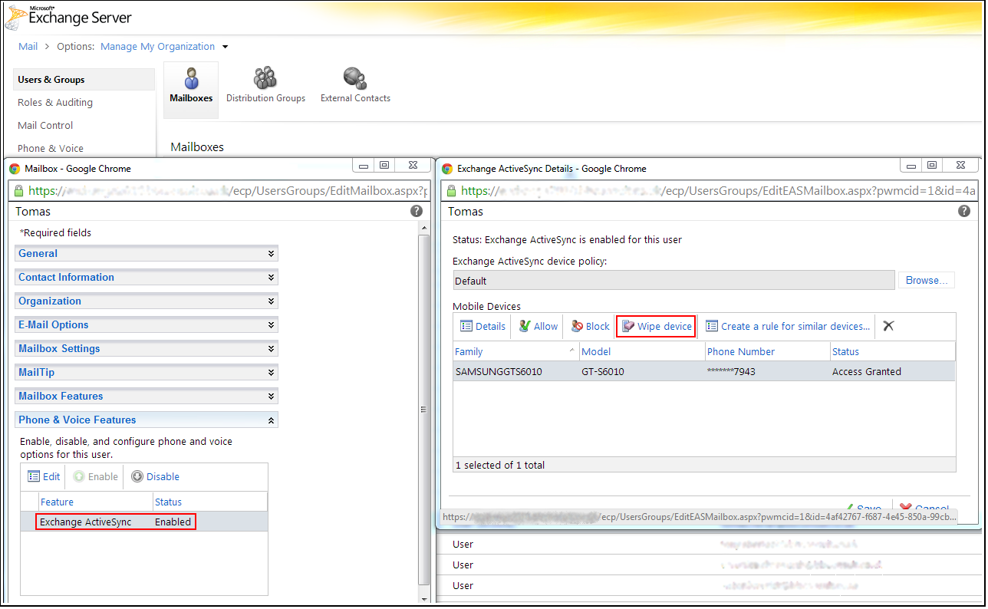
Task: Click the Mail breadcrumb link
Action: coord(28,47)
